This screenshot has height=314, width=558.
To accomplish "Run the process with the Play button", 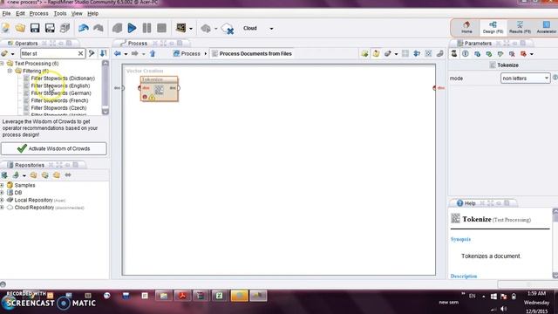I will (132, 28).
